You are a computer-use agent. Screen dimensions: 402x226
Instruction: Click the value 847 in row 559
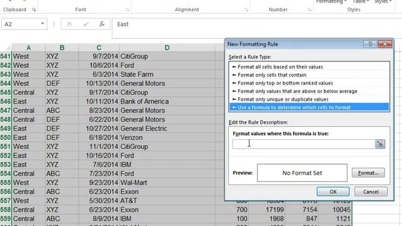click(x=301, y=219)
